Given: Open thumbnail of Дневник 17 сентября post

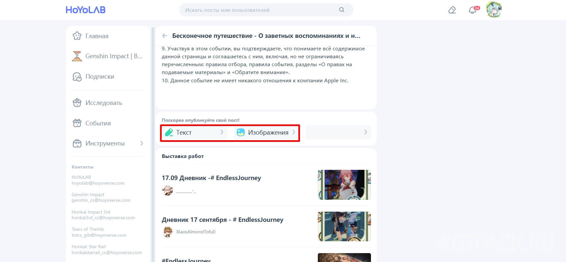Looking at the screenshot, I should click(x=344, y=226).
